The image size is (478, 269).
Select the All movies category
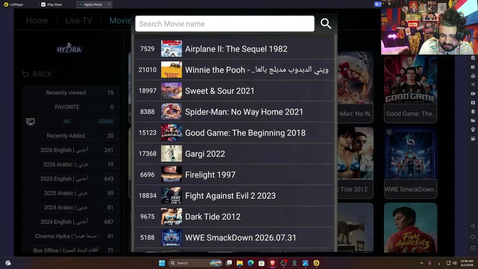(x=71, y=121)
